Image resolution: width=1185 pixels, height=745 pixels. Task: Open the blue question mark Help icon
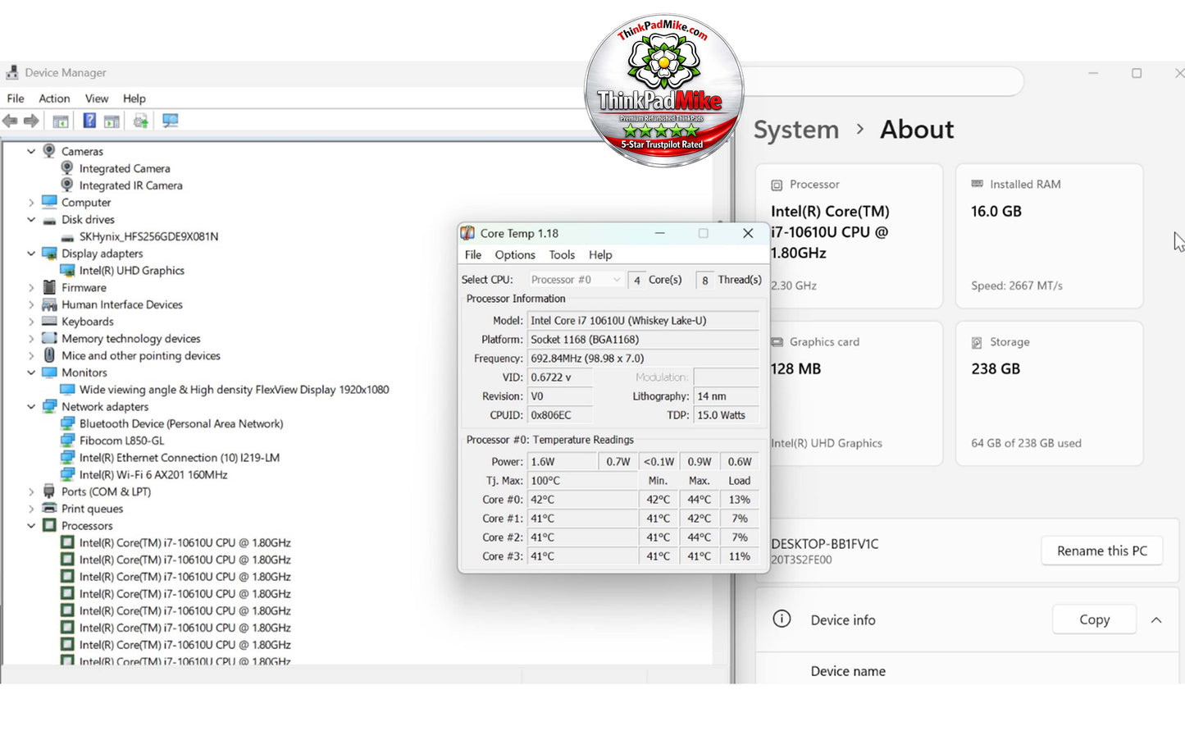[89, 121]
